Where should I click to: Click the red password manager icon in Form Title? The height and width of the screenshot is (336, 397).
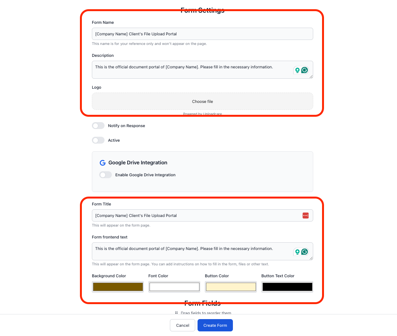[x=306, y=215]
